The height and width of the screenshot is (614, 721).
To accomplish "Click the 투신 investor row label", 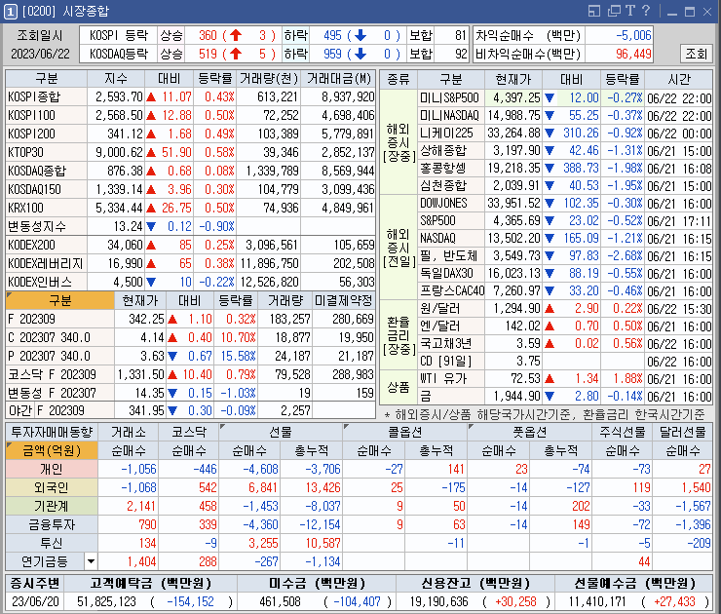I will pyautogui.click(x=52, y=543).
